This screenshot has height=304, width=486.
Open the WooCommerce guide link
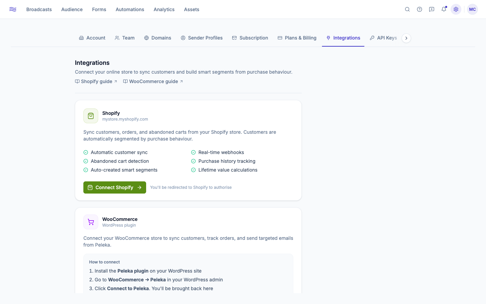153,81
